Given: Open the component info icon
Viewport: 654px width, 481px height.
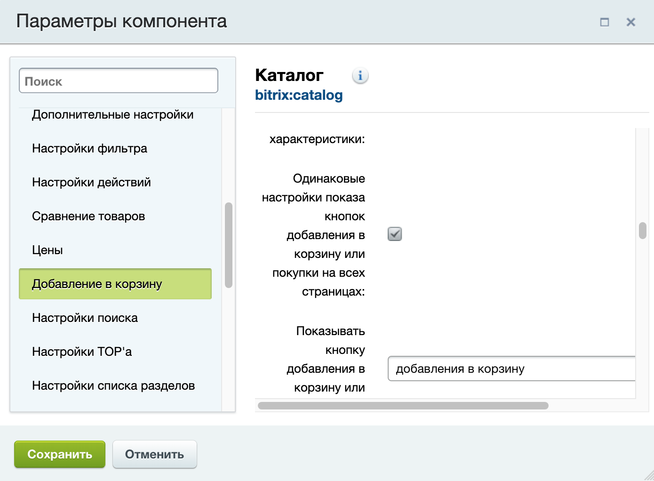Looking at the screenshot, I should point(360,75).
